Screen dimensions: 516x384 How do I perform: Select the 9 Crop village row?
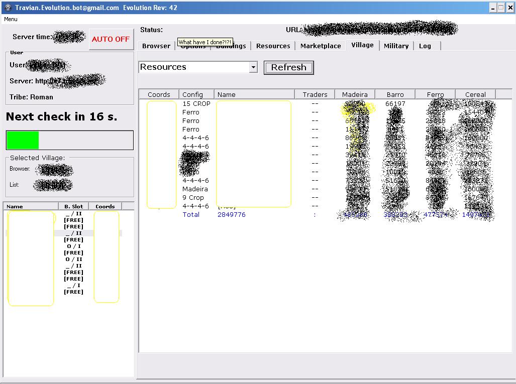click(193, 198)
